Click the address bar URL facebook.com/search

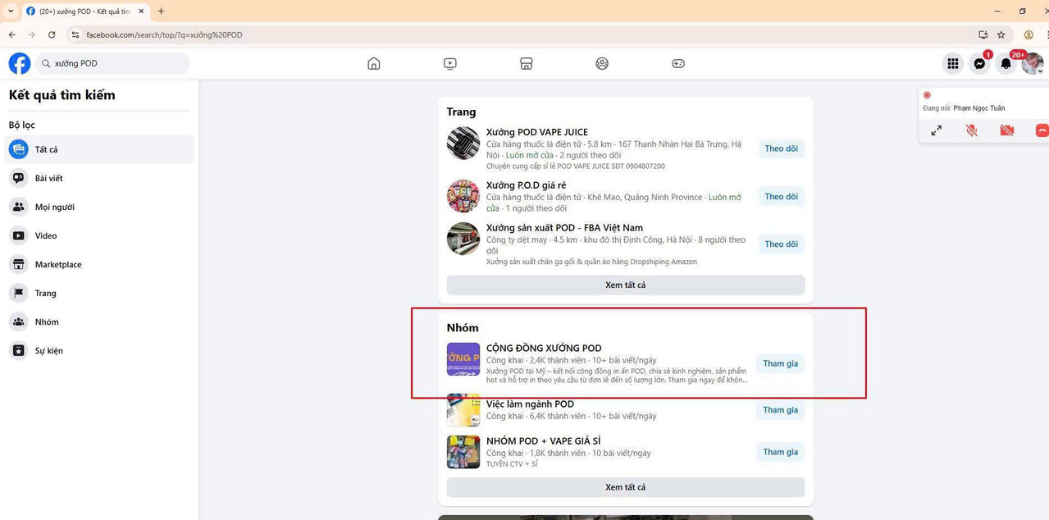(164, 34)
